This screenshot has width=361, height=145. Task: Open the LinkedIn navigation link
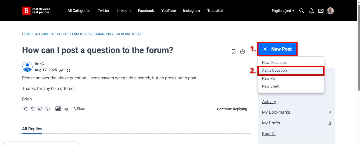click(123, 11)
